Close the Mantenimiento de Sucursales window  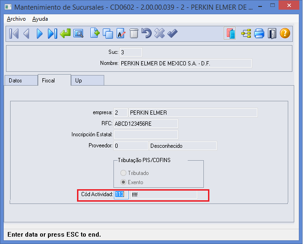click(x=289, y=5)
